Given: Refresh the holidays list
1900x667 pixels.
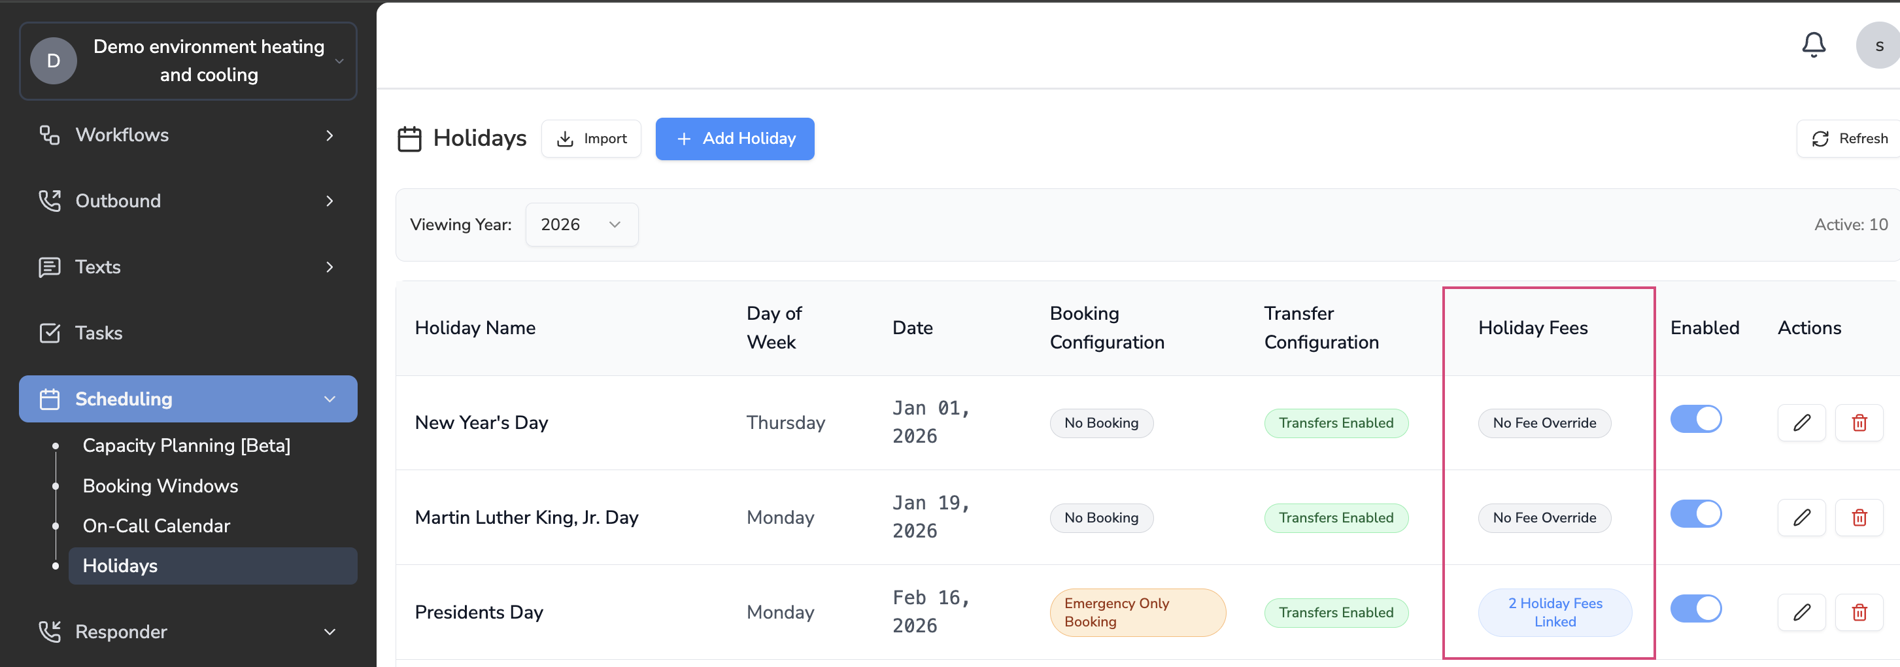Looking at the screenshot, I should click(1849, 139).
